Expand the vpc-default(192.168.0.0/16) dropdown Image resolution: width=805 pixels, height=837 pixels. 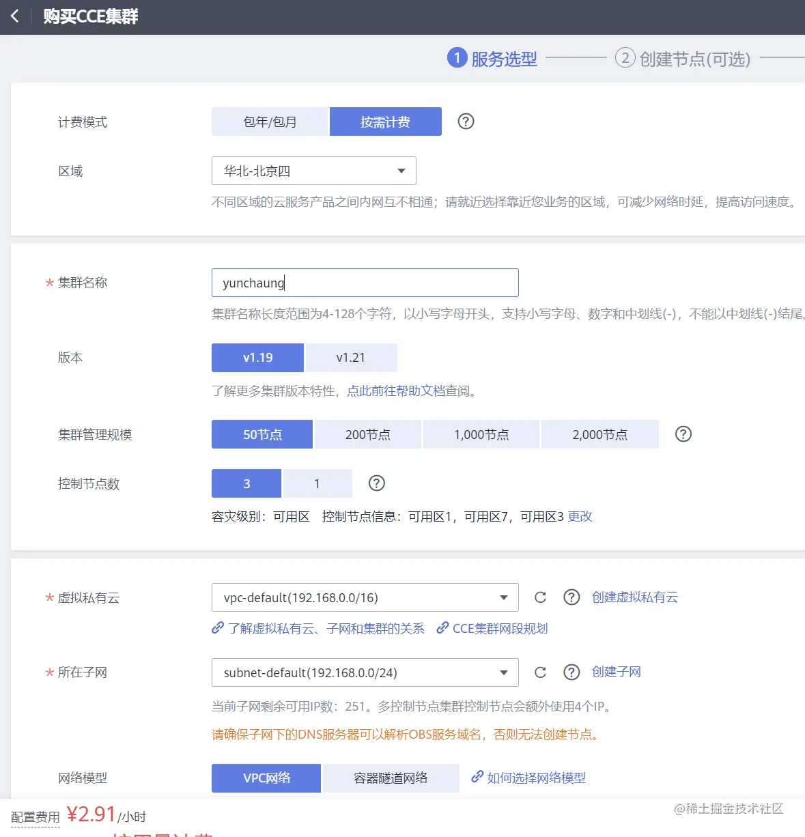[x=365, y=597]
